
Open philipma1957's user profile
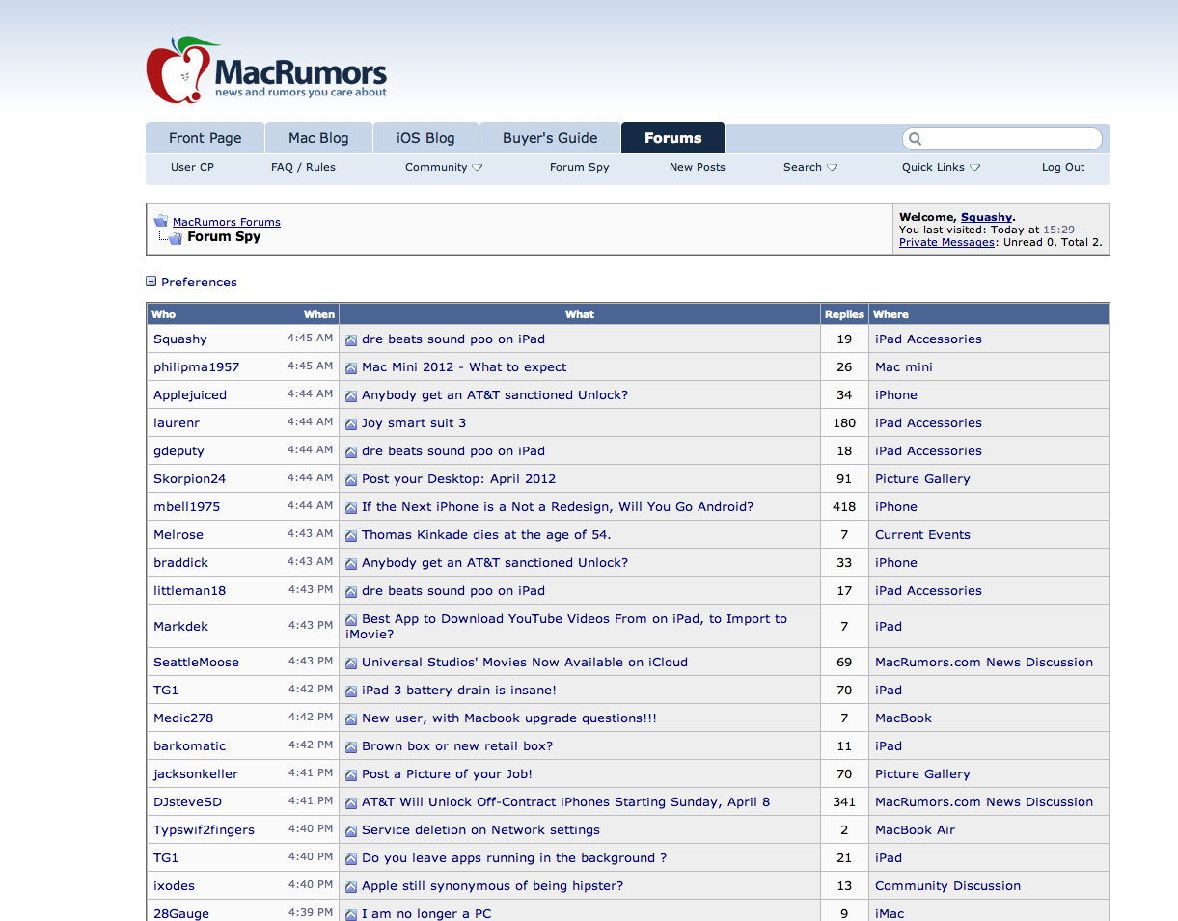tap(196, 367)
